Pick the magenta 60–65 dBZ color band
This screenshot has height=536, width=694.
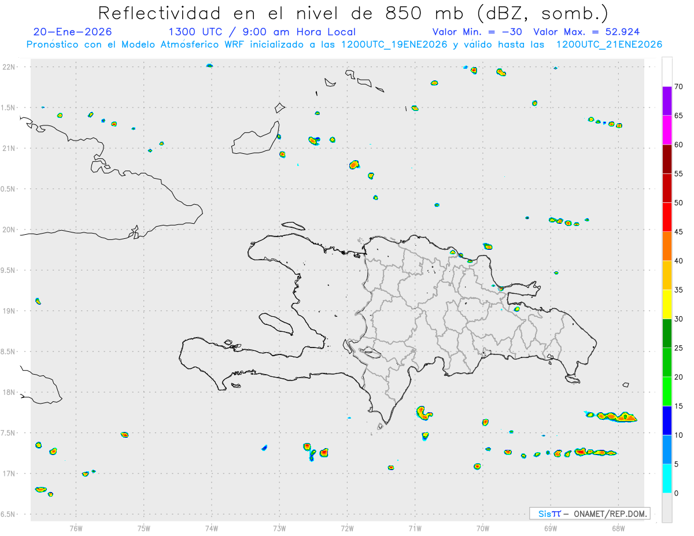tap(667, 130)
